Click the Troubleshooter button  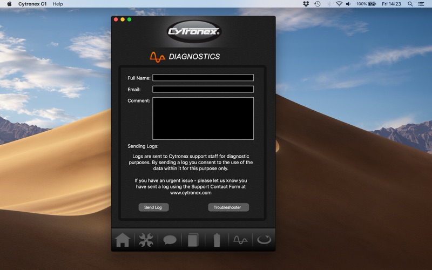pyautogui.click(x=228, y=207)
